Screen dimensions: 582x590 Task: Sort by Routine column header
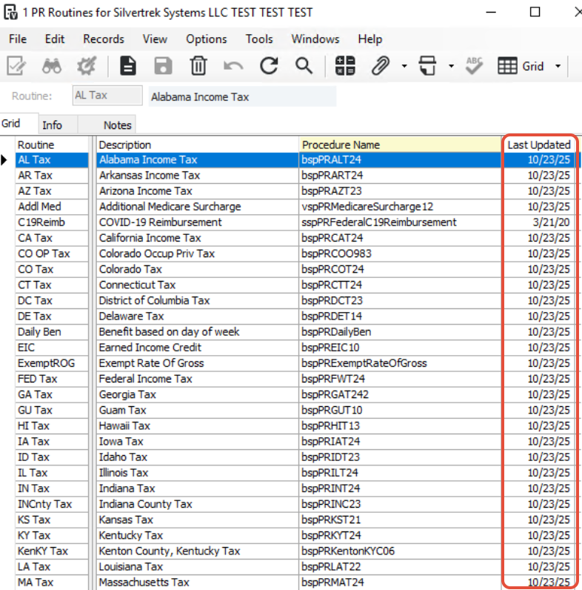pos(52,145)
